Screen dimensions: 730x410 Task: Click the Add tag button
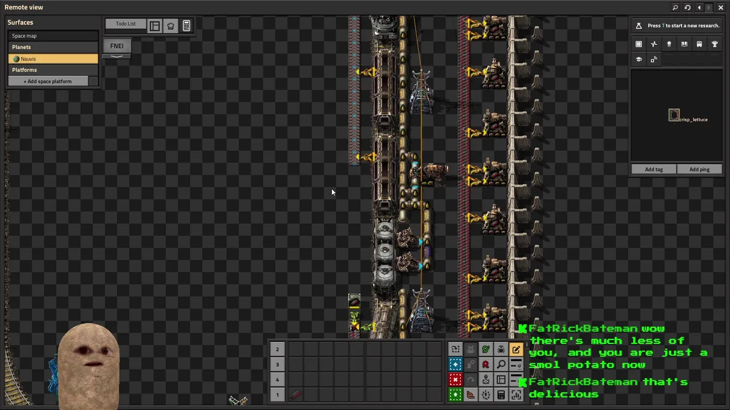point(654,169)
